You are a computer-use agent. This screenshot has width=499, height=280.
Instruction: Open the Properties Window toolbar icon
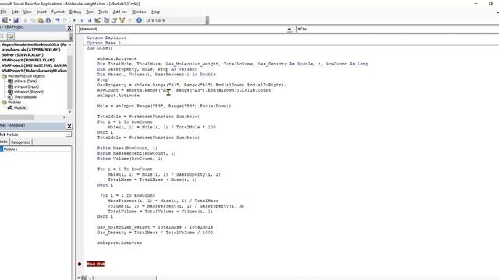pos(115,20)
